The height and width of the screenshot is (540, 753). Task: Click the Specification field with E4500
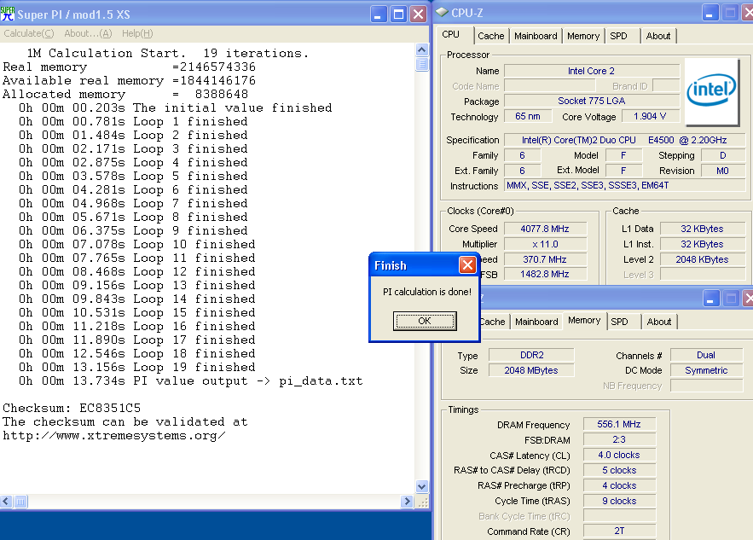[x=624, y=140]
